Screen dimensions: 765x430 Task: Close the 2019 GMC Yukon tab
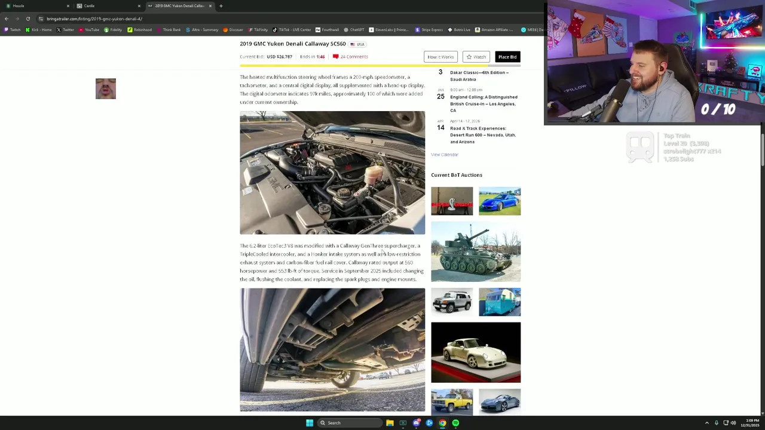(210, 6)
